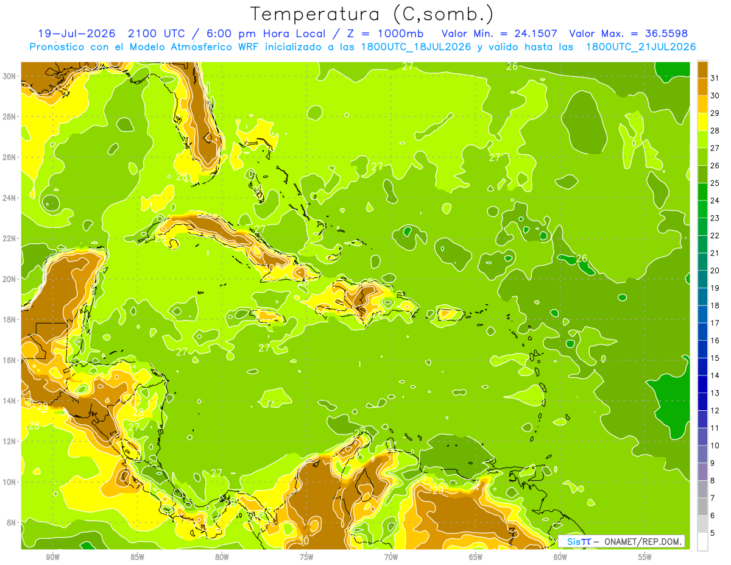Click the purple legend swatch between 9 and 10
The image size is (731, 565).
[702, 454]
